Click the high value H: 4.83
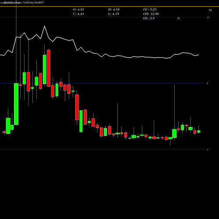Viewport: 219px width, 219px height. 114,10
